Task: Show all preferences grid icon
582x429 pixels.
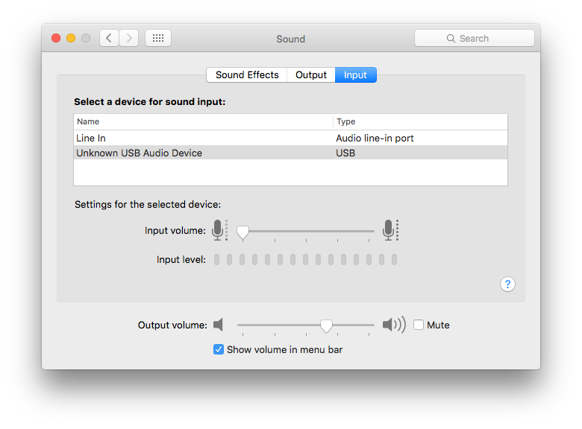Action: 158,38
